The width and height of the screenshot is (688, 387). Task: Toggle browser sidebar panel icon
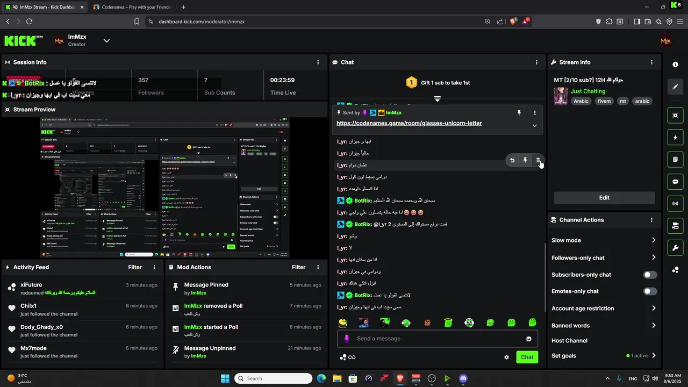tap(637, 21)
